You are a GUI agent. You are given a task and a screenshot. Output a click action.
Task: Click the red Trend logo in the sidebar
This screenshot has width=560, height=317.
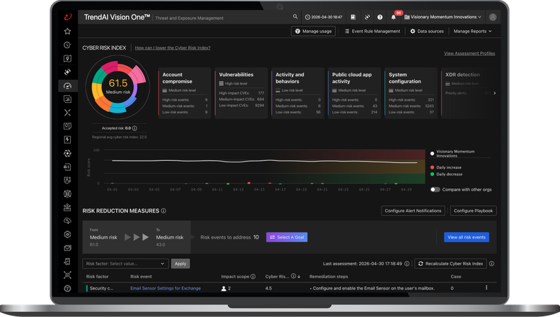click(67, 17)
